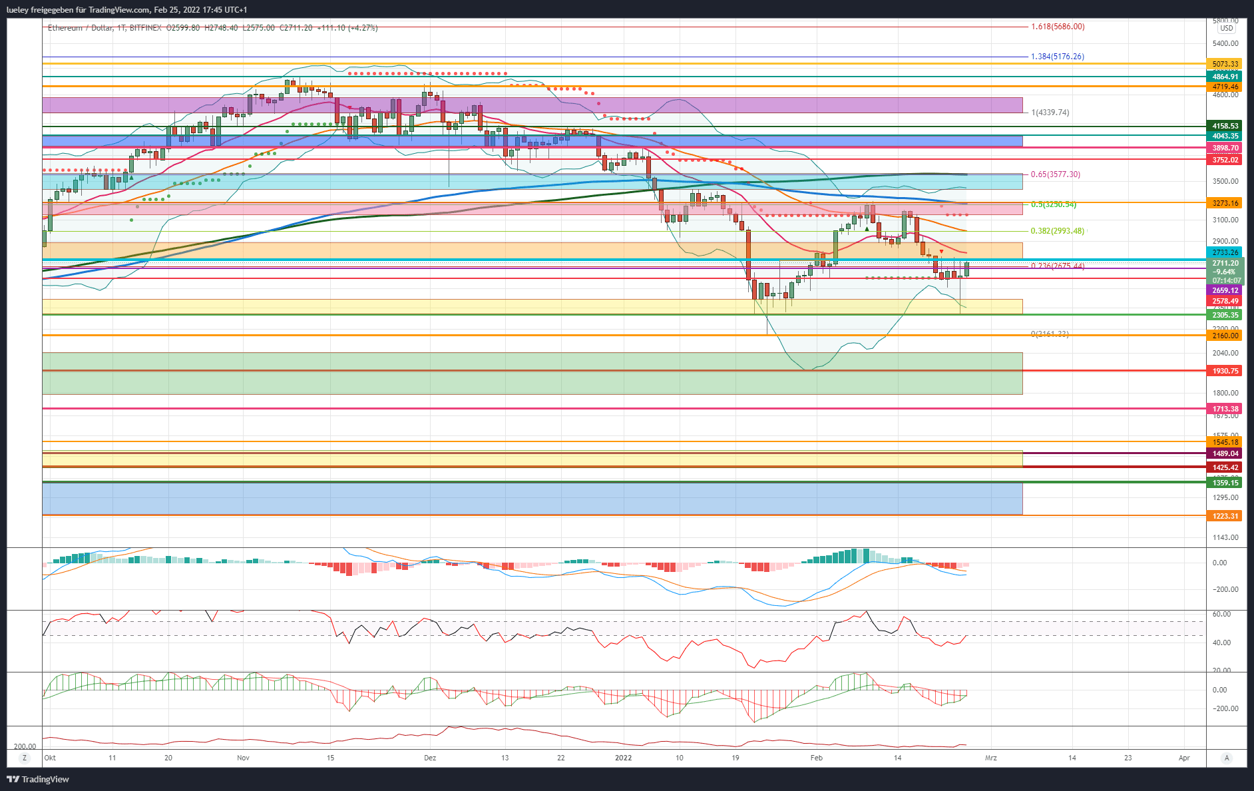Select the 1.618(5686.00) Fibonacci label
1254x791 pixels.
click(x=1058, y=27)
